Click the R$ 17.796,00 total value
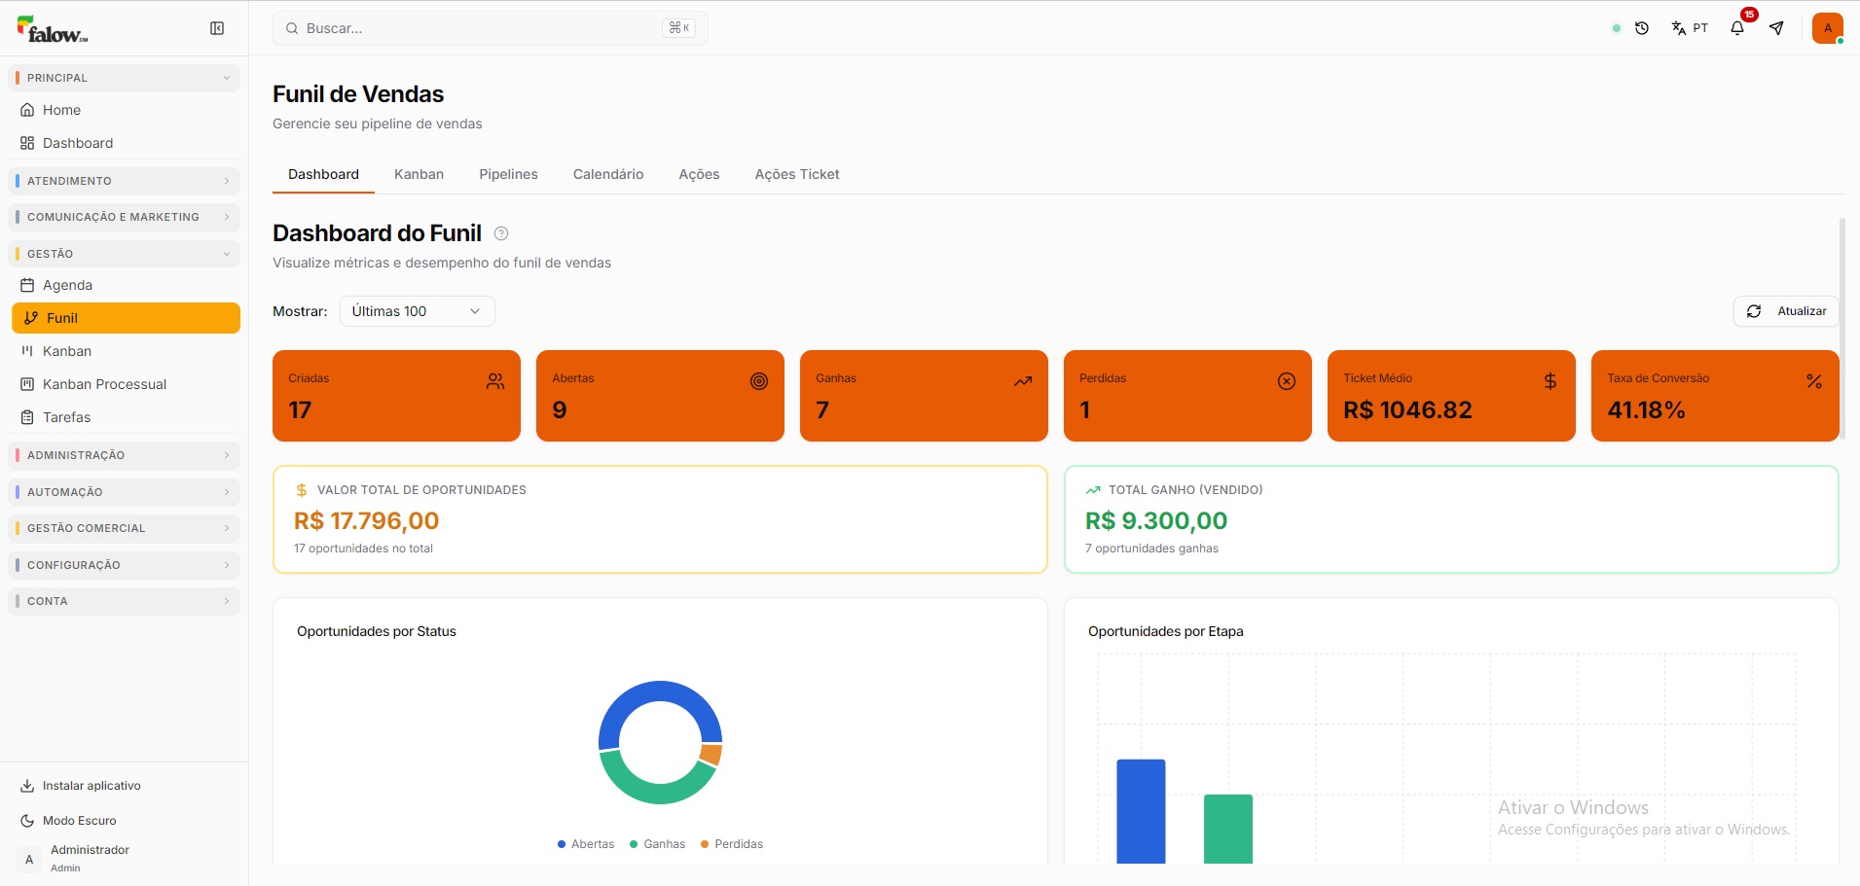This screenshot has height=886, width=1860. 367,521
